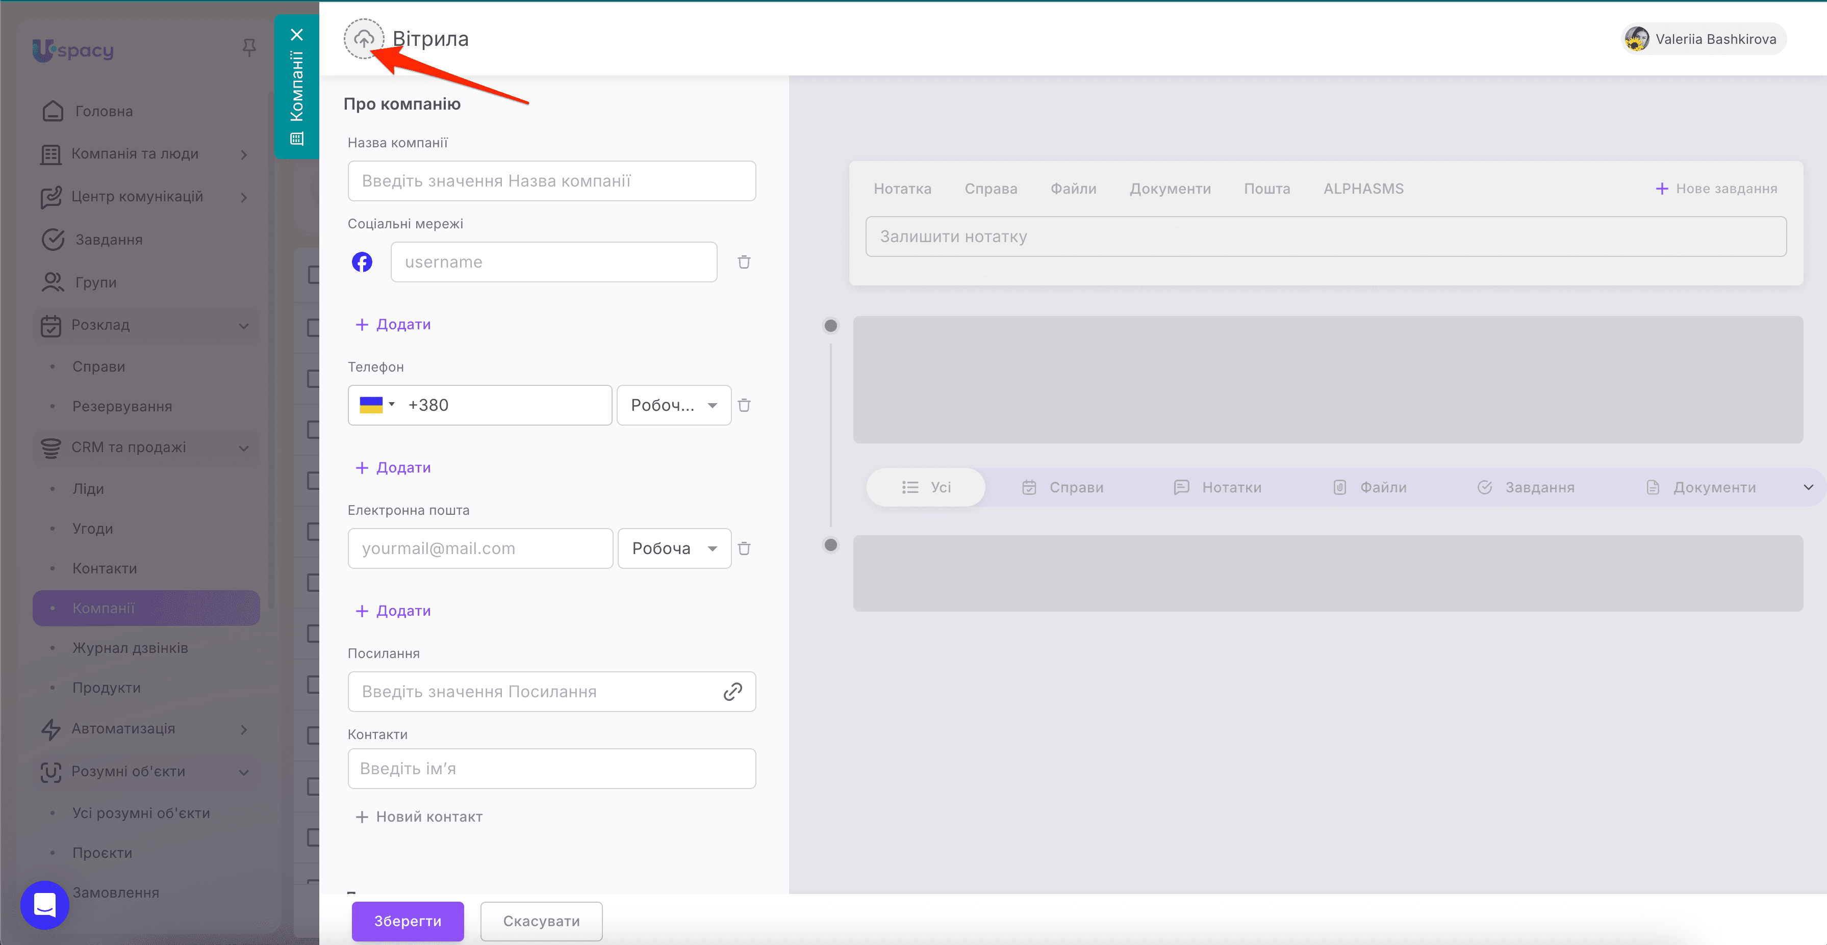
Task: Click Новий контакт to add contact
Action: (x=418, y=817)
